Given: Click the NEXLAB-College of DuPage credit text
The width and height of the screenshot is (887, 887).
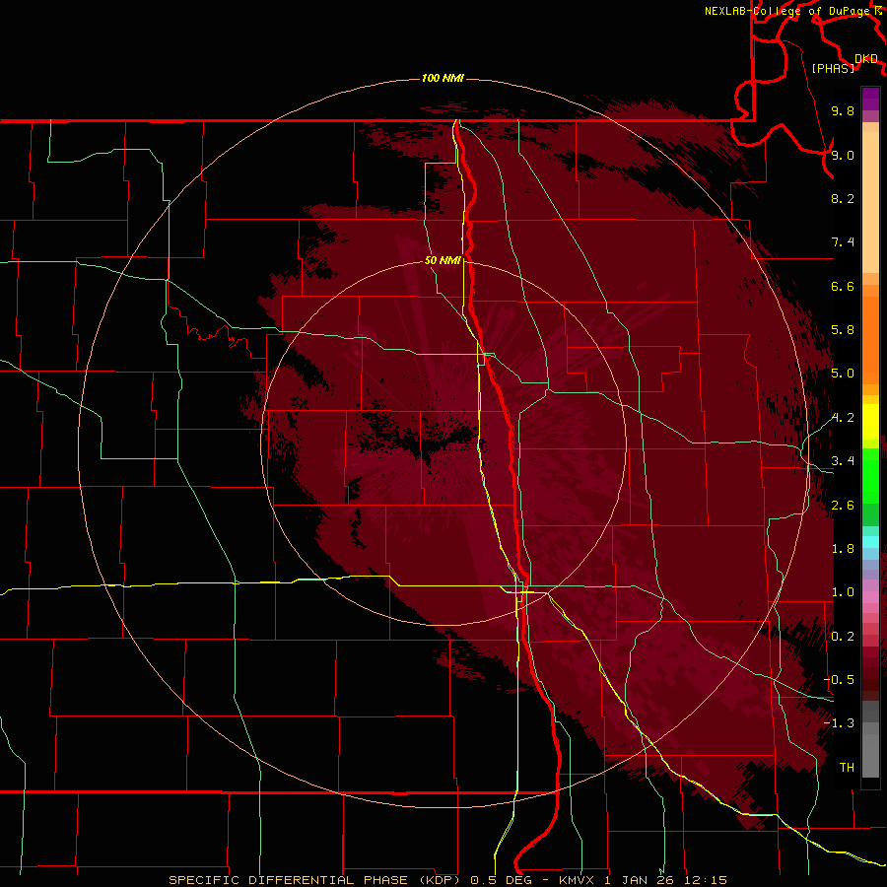Looking at the screenshot, I should click(786, 11).
